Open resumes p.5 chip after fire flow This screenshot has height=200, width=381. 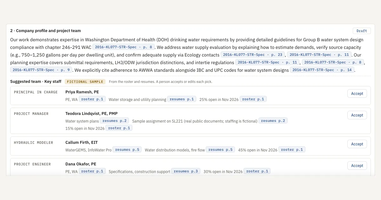coord(220,150)
